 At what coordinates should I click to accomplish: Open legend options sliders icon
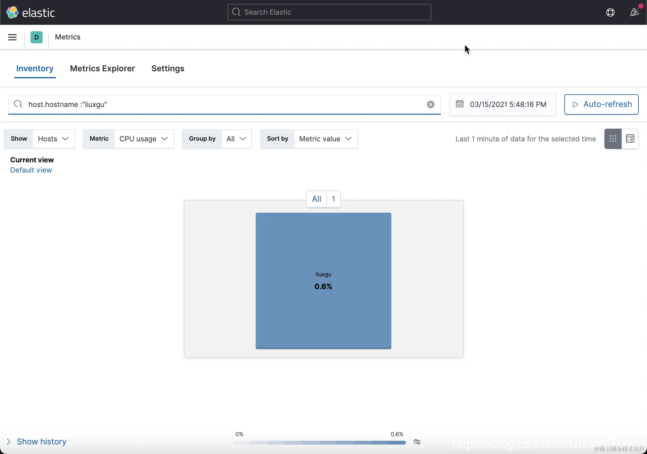coord(417,442)
